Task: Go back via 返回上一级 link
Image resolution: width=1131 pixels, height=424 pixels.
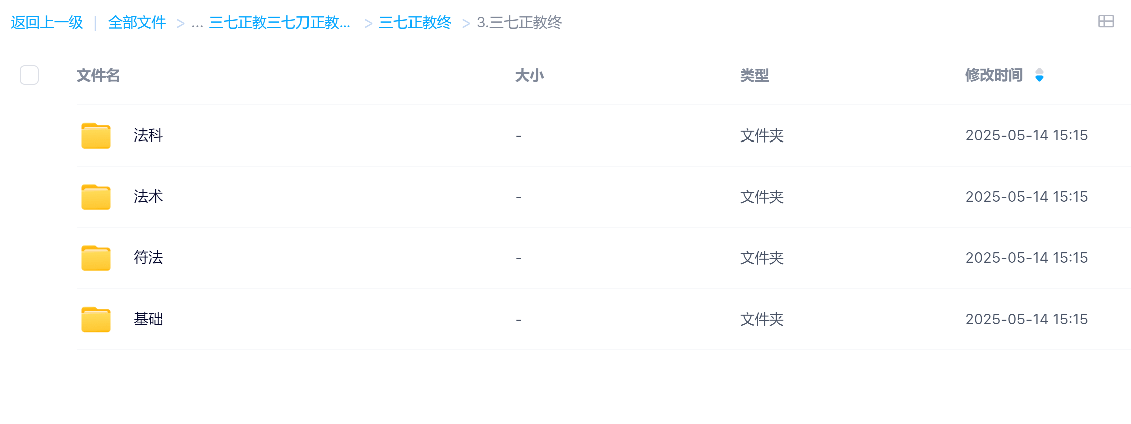Action: [x=47, y=23]
